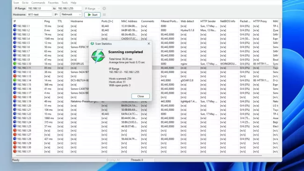Open the Tools menu
The image size is (304, 171).
pyautogui.click(x=65, y=3)
